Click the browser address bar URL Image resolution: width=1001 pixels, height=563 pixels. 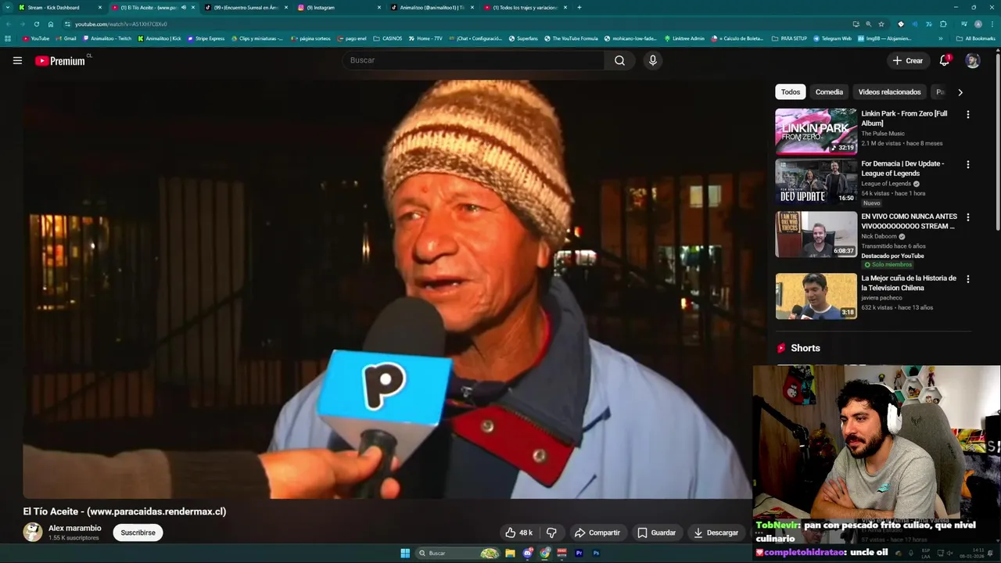coord(121,24)
